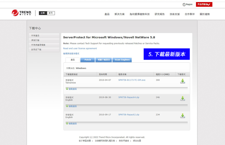Screen dimensions: 225x145
Task: Open 掃描引擎 in the sidebar
Action: (44, 40)
